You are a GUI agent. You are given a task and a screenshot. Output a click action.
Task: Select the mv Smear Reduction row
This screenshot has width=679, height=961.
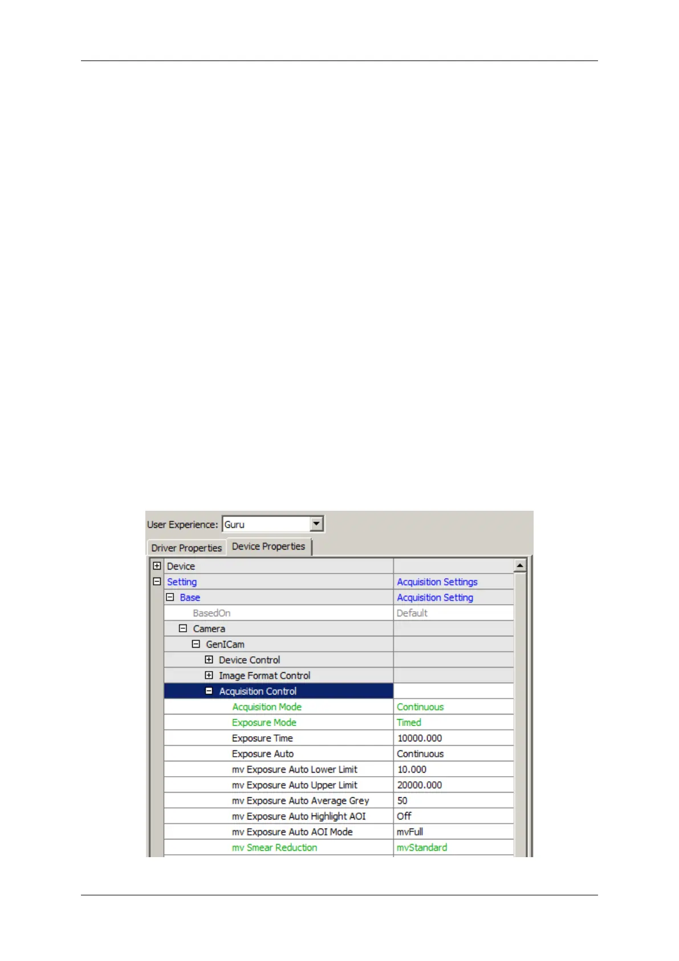point(339,847)
